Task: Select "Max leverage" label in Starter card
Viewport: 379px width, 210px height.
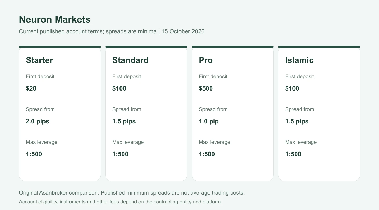Action: 42,142
